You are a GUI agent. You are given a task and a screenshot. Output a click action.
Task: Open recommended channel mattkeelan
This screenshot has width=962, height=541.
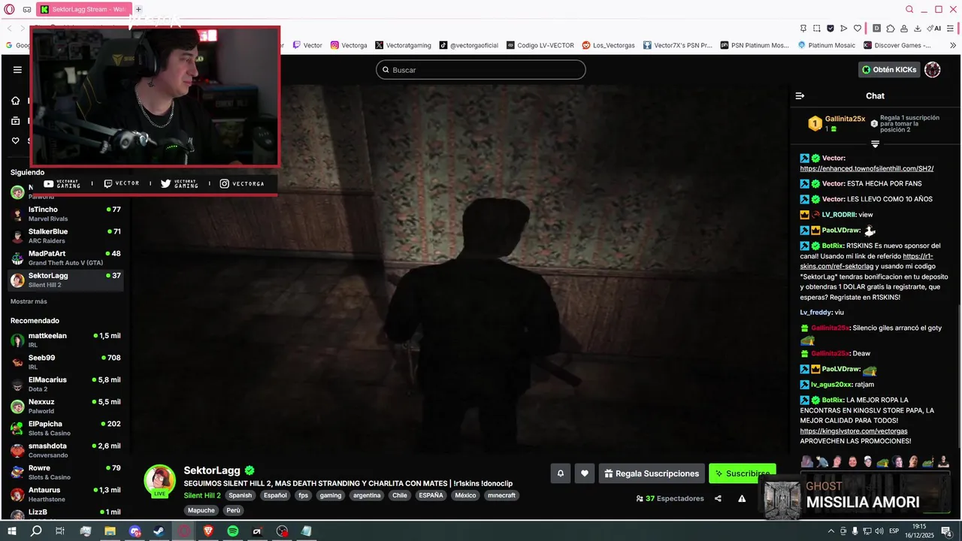pyautogui.click(x=66, y=340)
